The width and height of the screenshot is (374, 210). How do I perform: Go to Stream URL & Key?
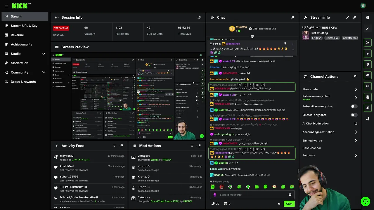(25, 26)
